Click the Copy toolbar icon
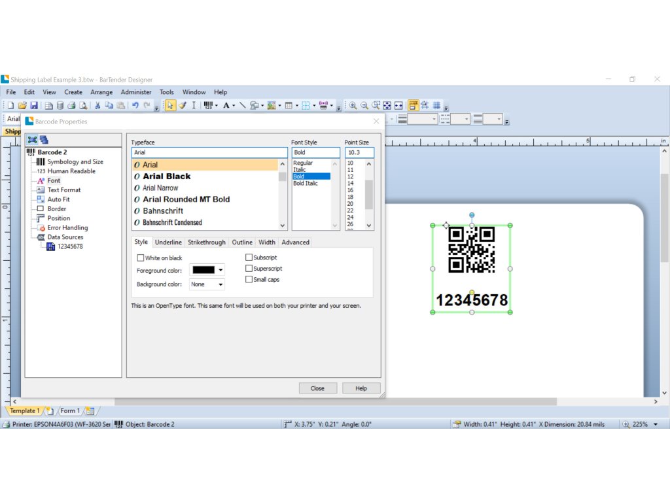The height and width of the screenshot is (502, 670). 109,105
